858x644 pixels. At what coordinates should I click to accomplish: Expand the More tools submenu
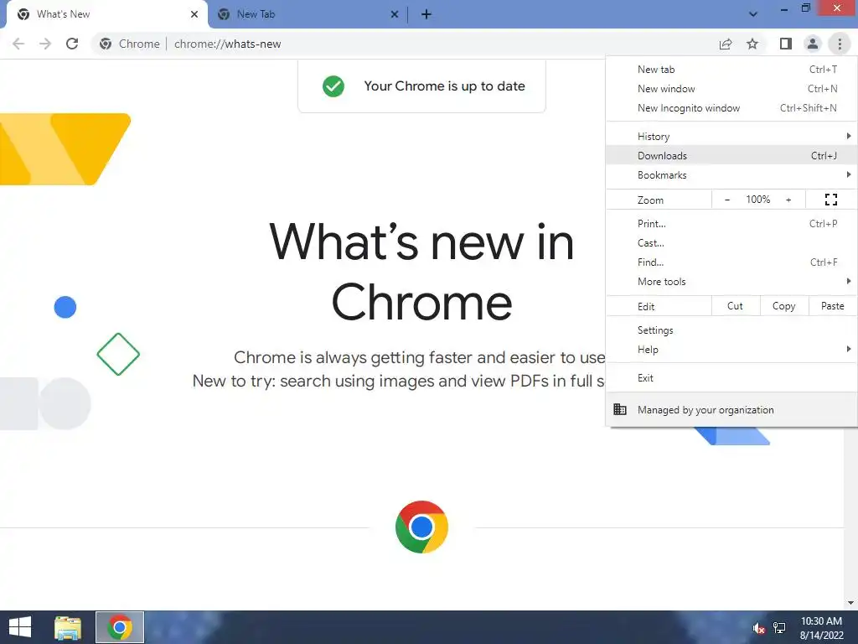731,282
